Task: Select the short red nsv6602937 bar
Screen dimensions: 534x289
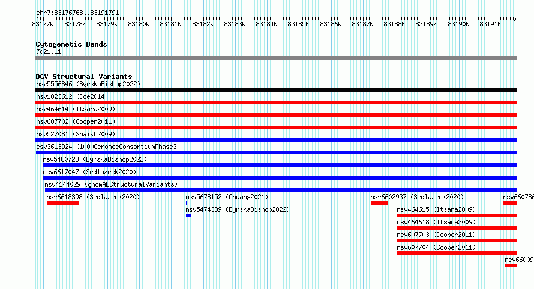Action: point(379,203)
